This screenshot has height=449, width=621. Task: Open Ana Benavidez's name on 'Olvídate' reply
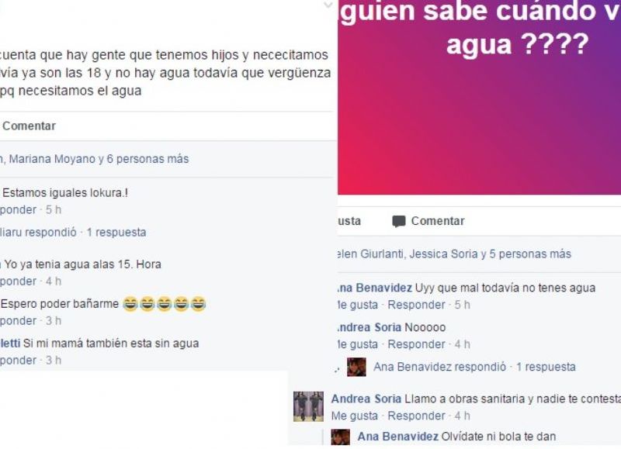(x=397, y=437)
